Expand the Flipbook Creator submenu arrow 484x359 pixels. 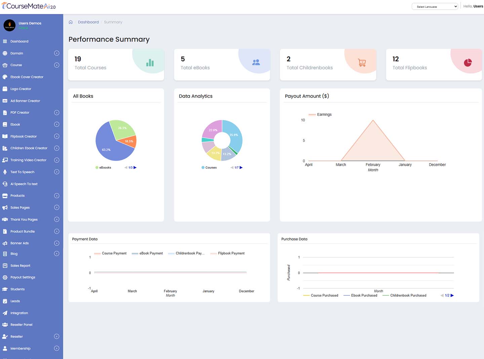coord(56,136)
